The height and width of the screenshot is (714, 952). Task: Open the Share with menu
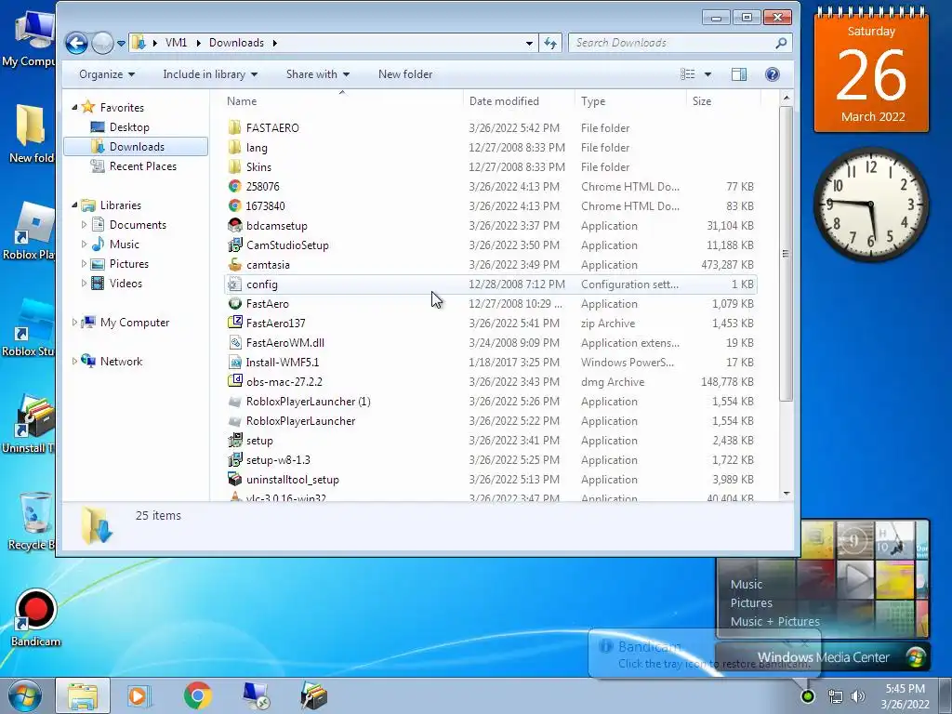click(318, 74)
